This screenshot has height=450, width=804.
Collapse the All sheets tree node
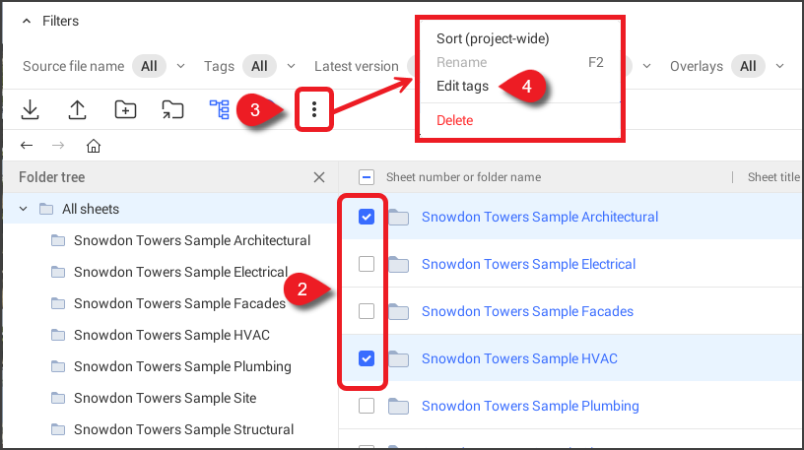click(24, 209)
